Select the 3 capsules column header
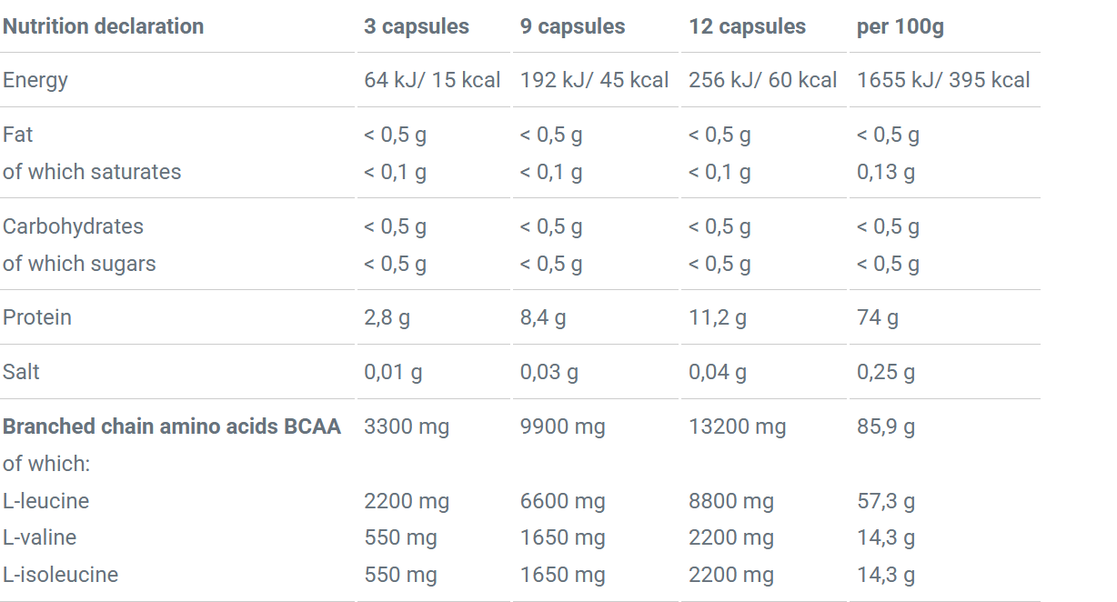 pyautogui.click(x=417, y=26)
